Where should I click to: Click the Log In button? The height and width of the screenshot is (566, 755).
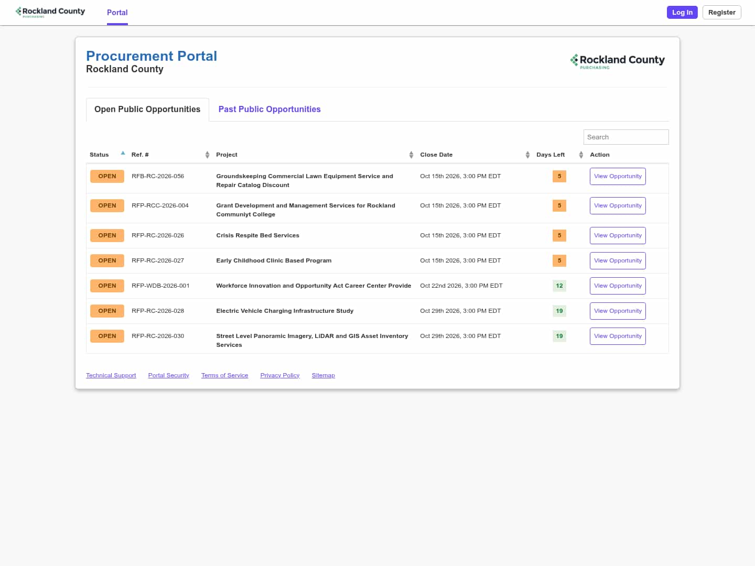682,13
